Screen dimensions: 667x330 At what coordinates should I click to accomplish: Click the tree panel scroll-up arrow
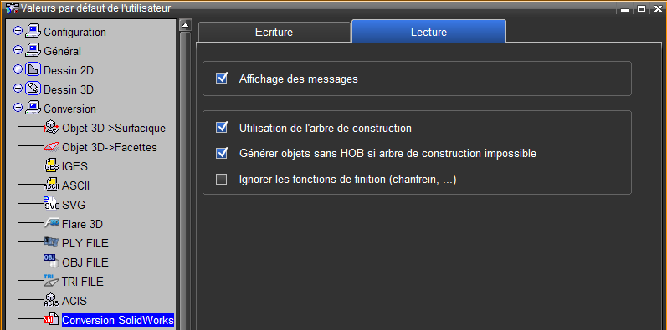tap(185, 25)
